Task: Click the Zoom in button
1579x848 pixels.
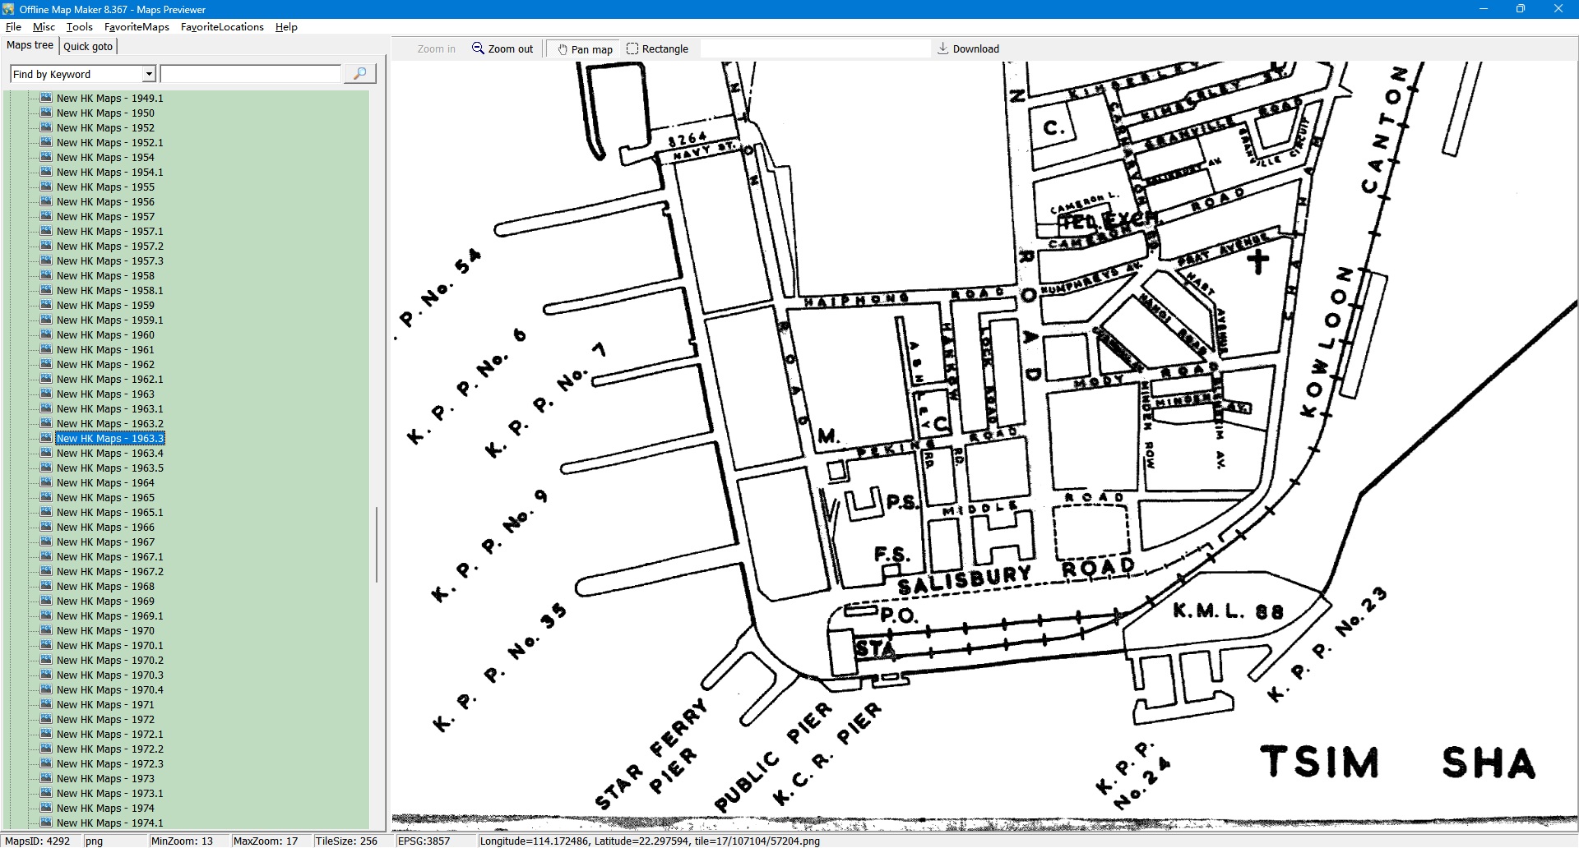Action: click(x=436, y=48)
